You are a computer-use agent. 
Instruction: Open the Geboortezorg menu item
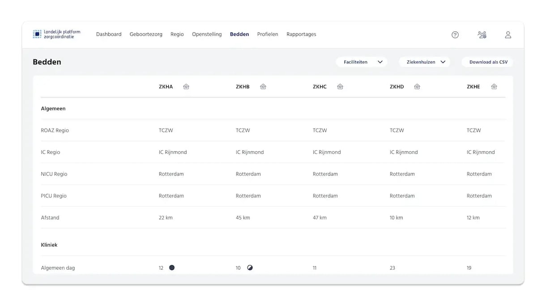[146, 34]
